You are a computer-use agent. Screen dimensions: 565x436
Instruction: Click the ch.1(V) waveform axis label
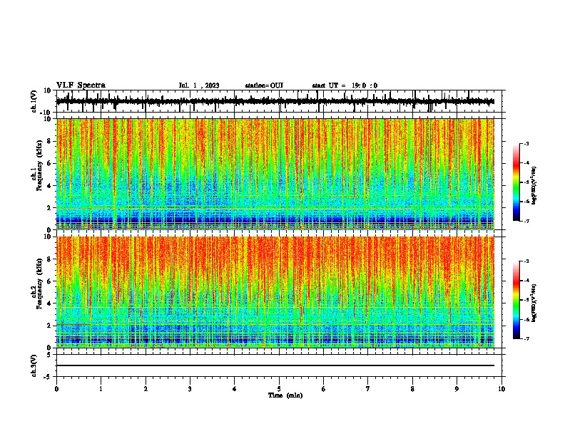tap(34, 101)
